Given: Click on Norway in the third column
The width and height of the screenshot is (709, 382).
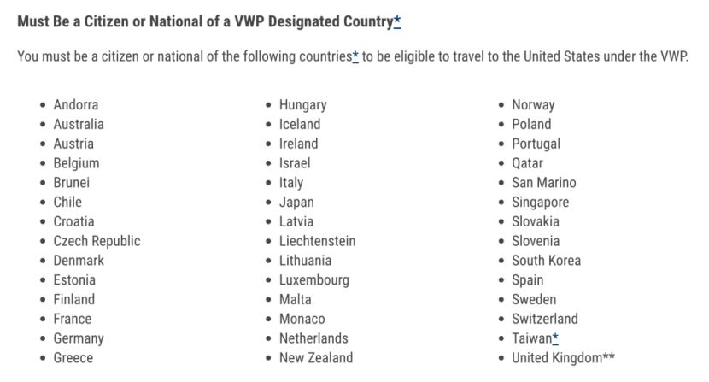Looking at the screenshot, I should 533,105.
